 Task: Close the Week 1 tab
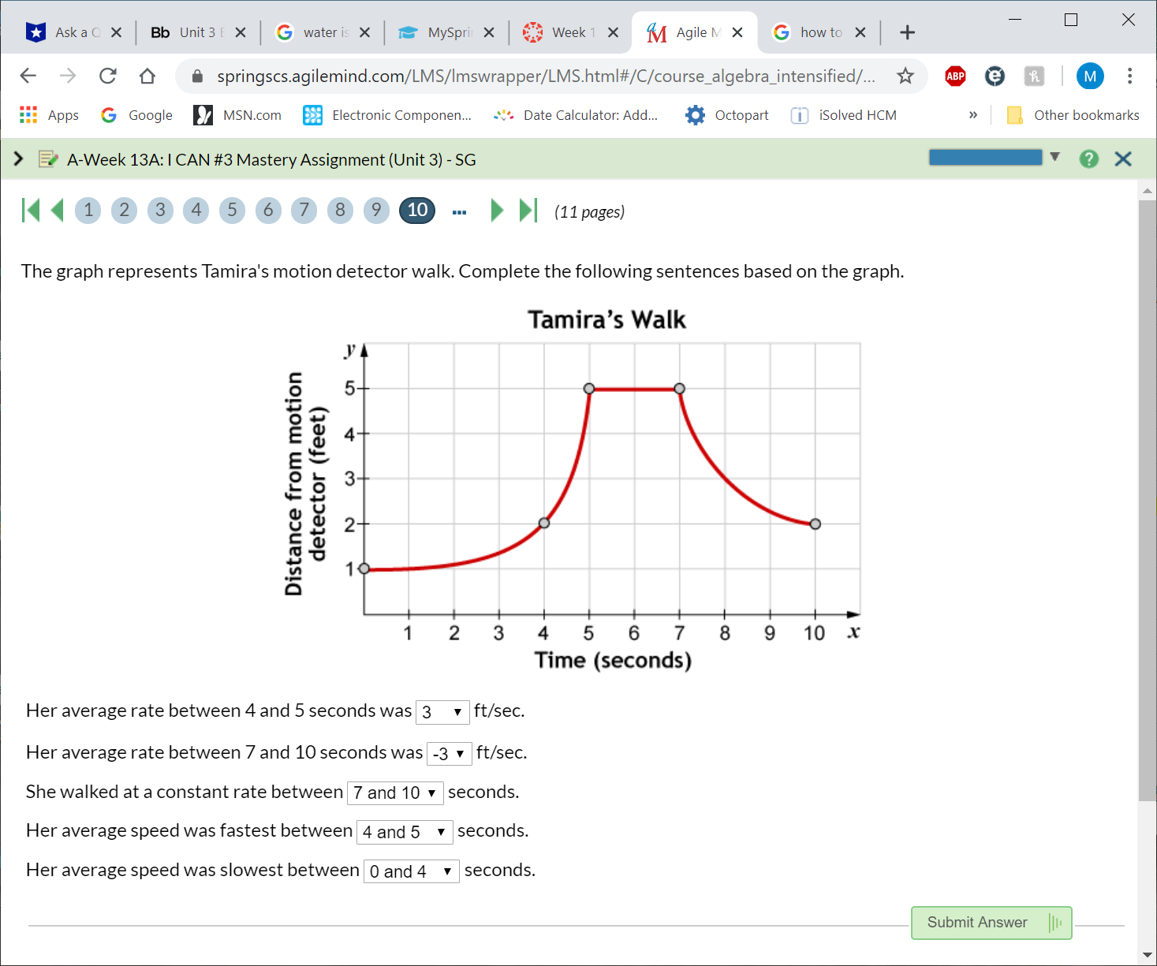point(613,32)
